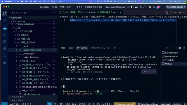
Task: Click the split editor icon in tab bar
Action: tap(171, 12)
